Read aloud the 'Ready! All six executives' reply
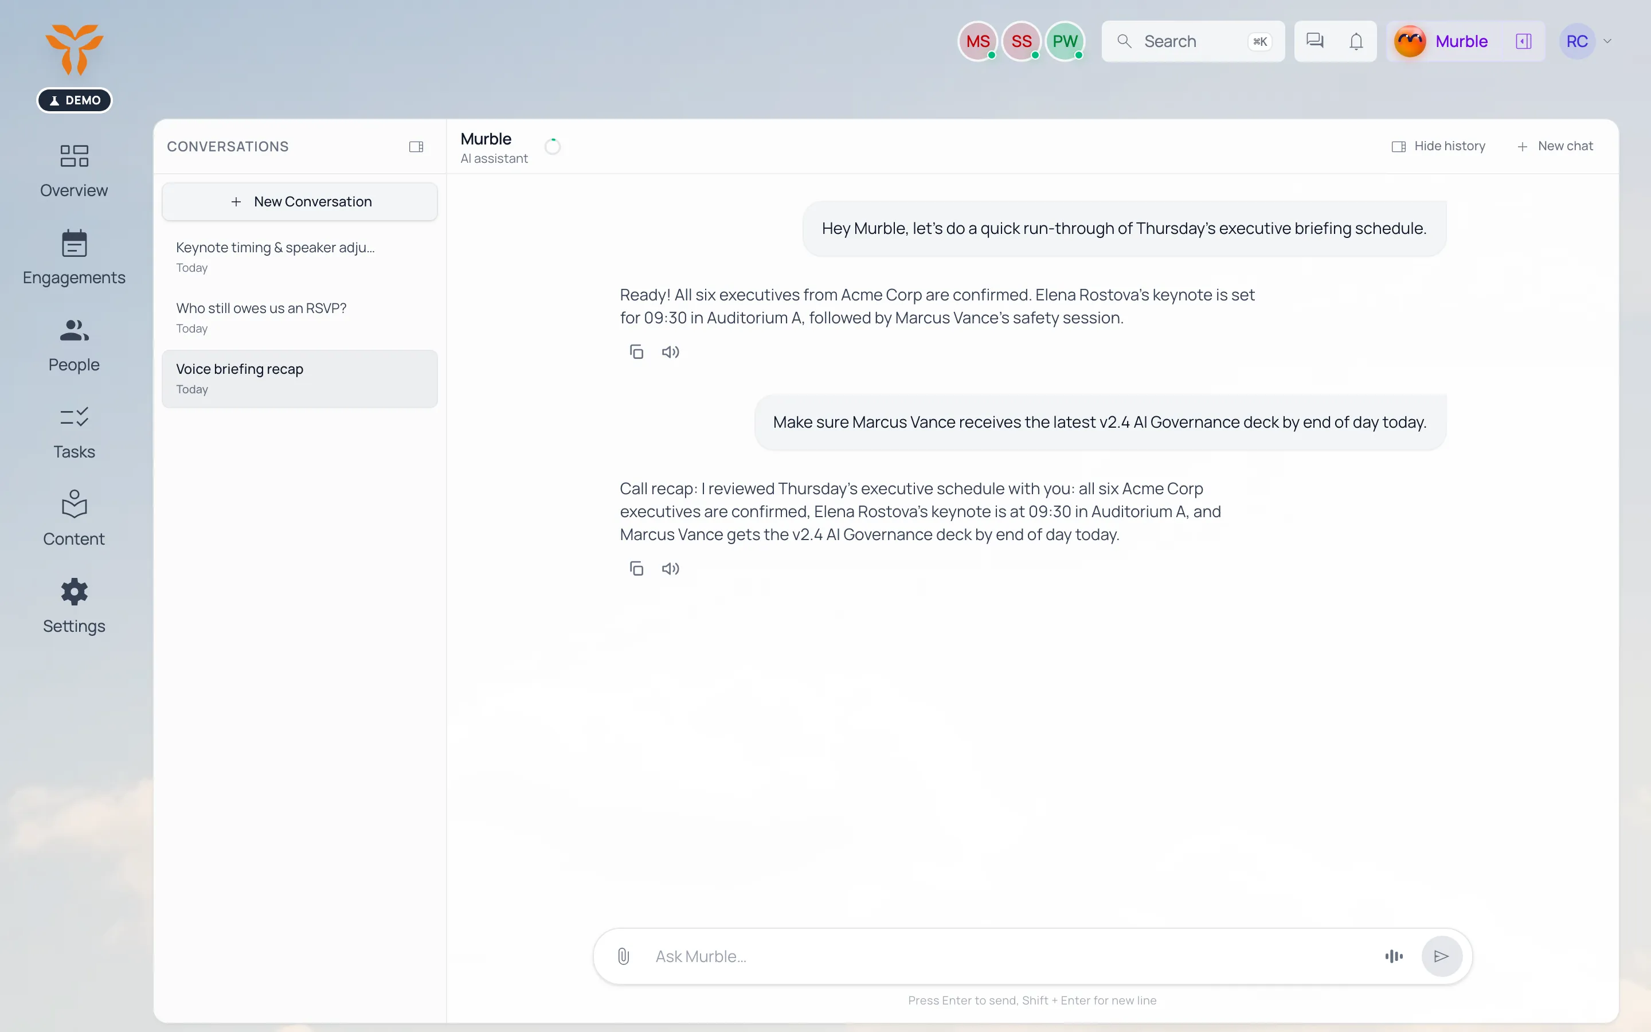1651x1032 pixels. (670, 351)
